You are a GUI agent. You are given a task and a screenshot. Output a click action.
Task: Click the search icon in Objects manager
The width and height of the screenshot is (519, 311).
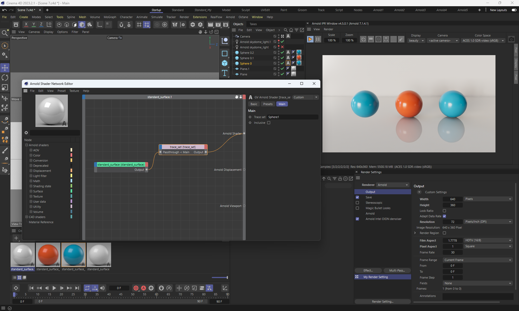285,30
